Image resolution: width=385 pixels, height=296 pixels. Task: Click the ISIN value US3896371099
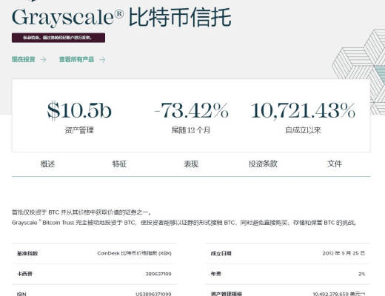[153, 294]
